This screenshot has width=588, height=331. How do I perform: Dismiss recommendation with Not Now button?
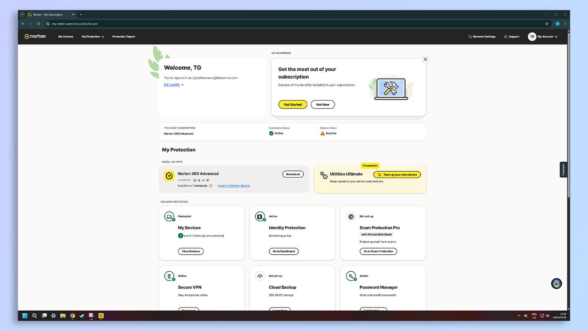point(323,105)
